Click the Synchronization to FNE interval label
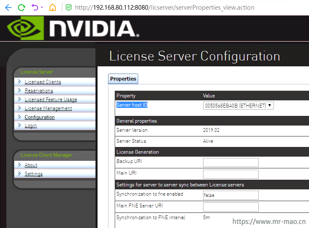Image resolution: width=309 pixels, height=228 pixels. (x=151, y=218)
